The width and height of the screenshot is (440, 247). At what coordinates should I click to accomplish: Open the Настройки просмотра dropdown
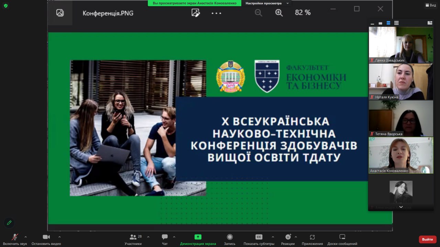tap(267, 3)
